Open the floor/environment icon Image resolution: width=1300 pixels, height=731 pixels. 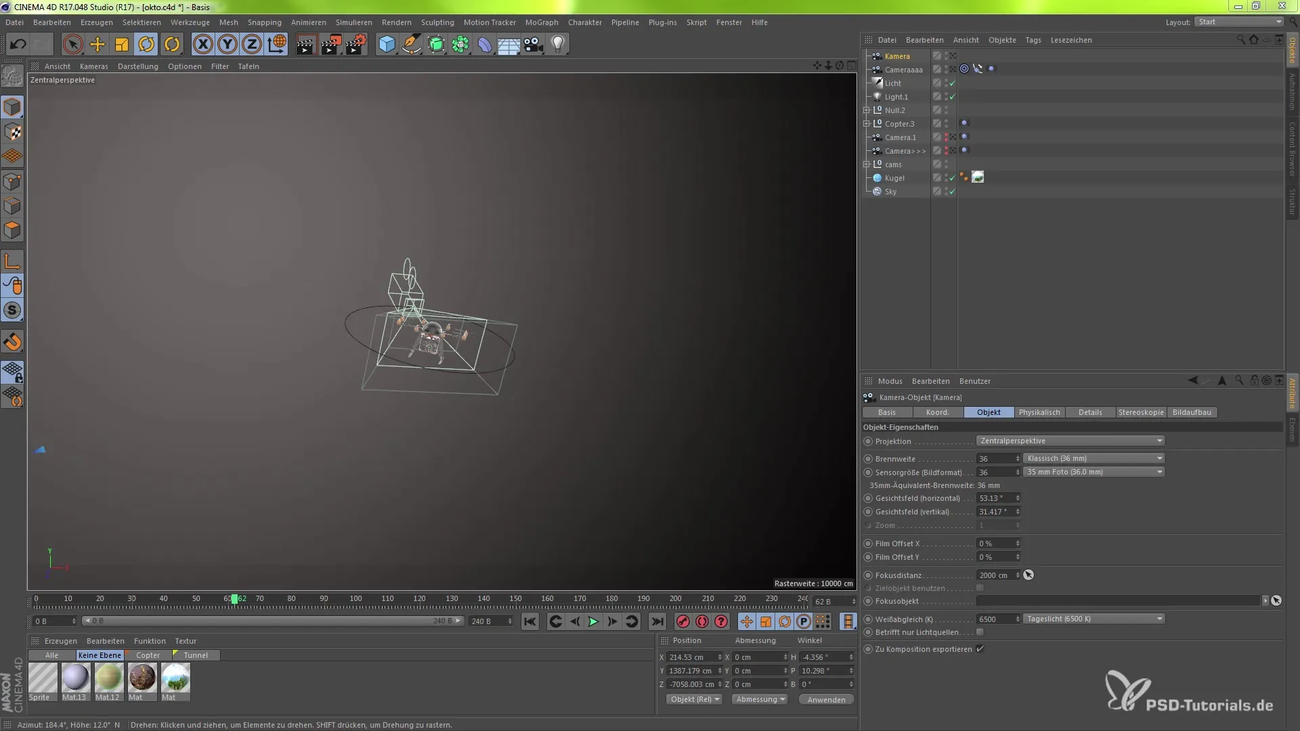(x=509, y=45)
